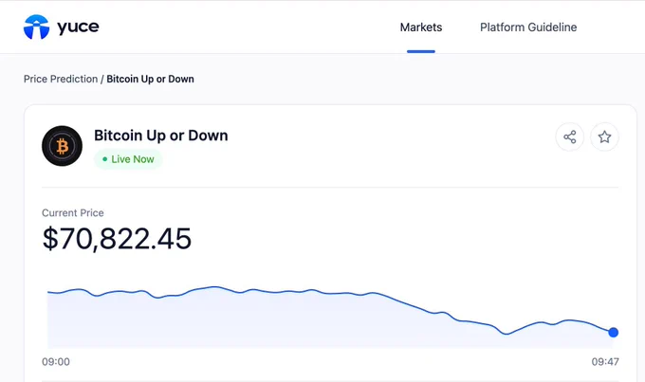645x382 pixels.
Task: Click the lowest dip of the price line
Action: (x=507, y=334)
